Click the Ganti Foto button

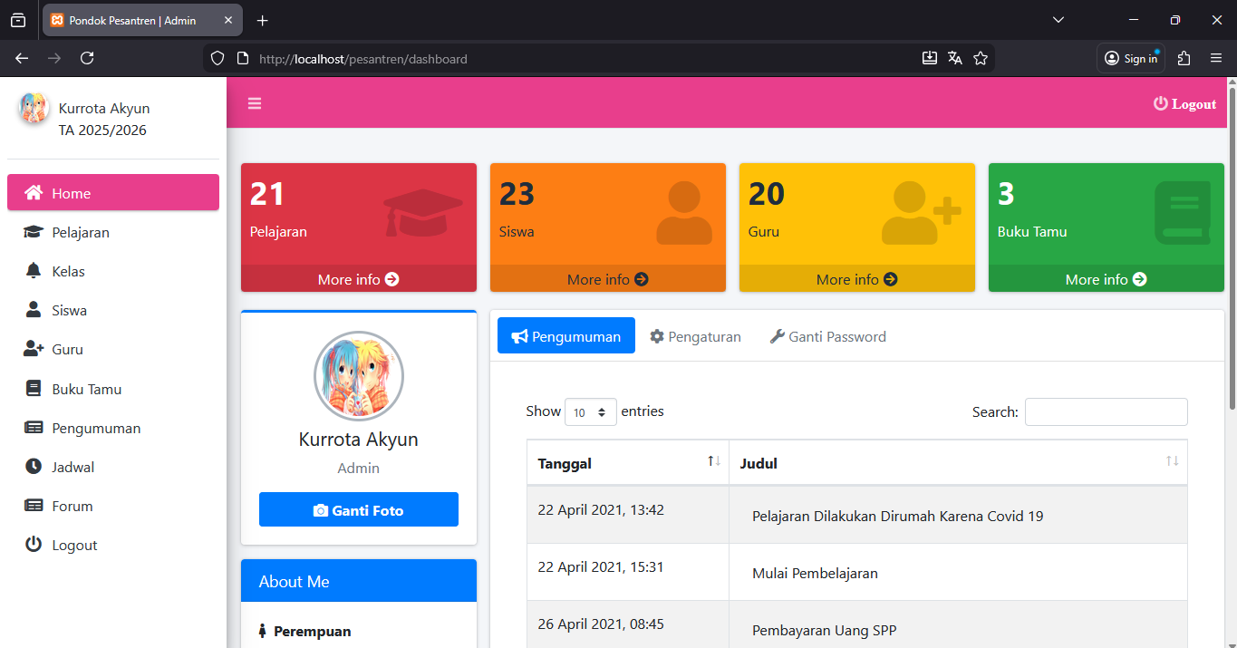[x=358, y=510]
